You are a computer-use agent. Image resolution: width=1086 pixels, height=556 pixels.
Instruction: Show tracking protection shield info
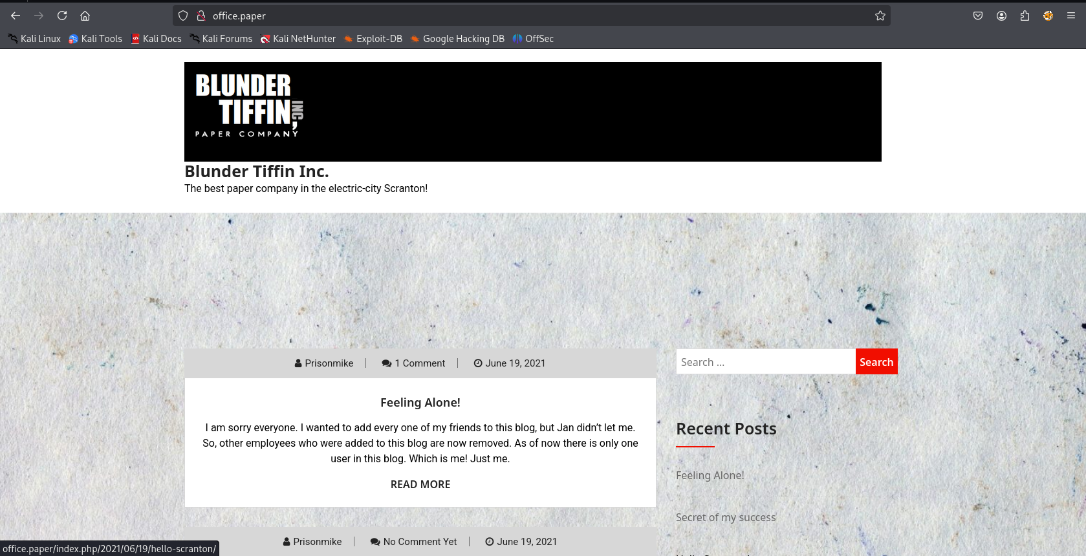click(x=183, y=16)
